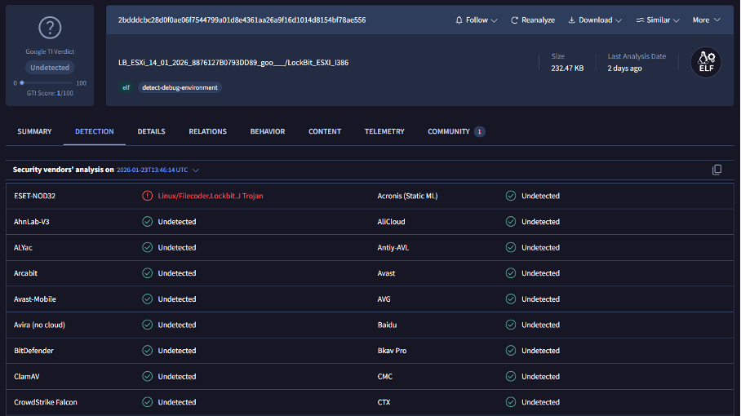
Task: Open the Follow dropdown
Action: [x=477, y=20]
